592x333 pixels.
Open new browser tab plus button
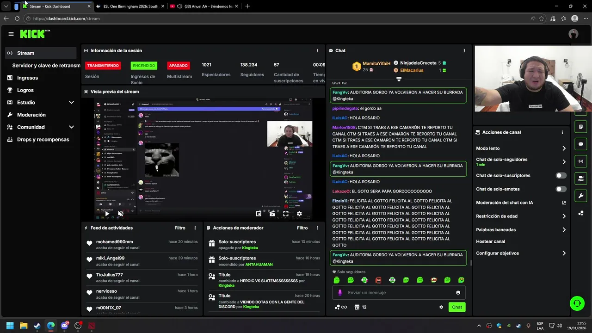[x=247, y=6]
